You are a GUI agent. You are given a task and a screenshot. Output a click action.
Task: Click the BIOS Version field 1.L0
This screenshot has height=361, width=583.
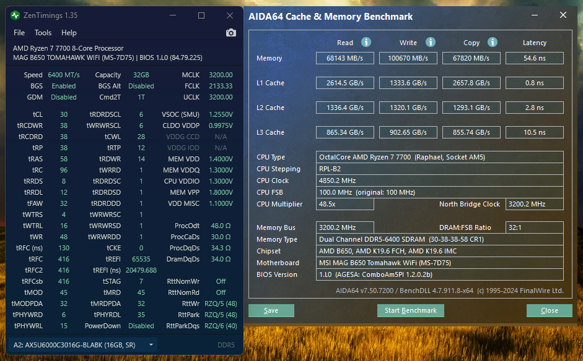(x=439, y=274)
